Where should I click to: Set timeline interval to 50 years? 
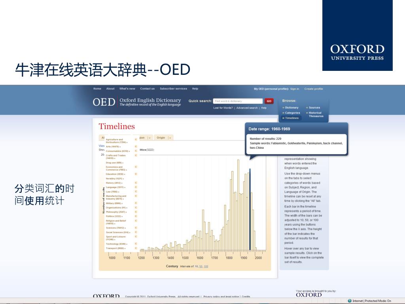click(x=201, y=266)
